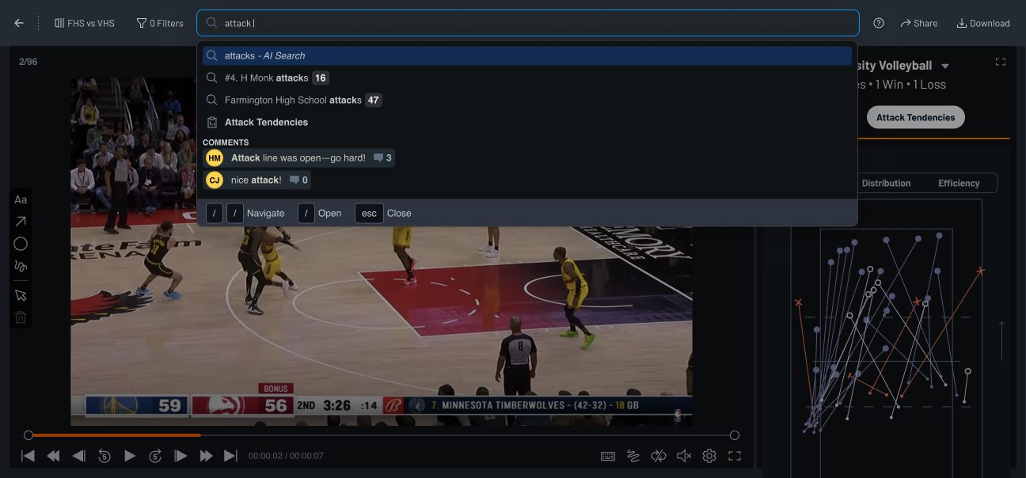Screen dimensions: 1026x478
Task: Switch to the Efficiency tab
Action: 959,183
